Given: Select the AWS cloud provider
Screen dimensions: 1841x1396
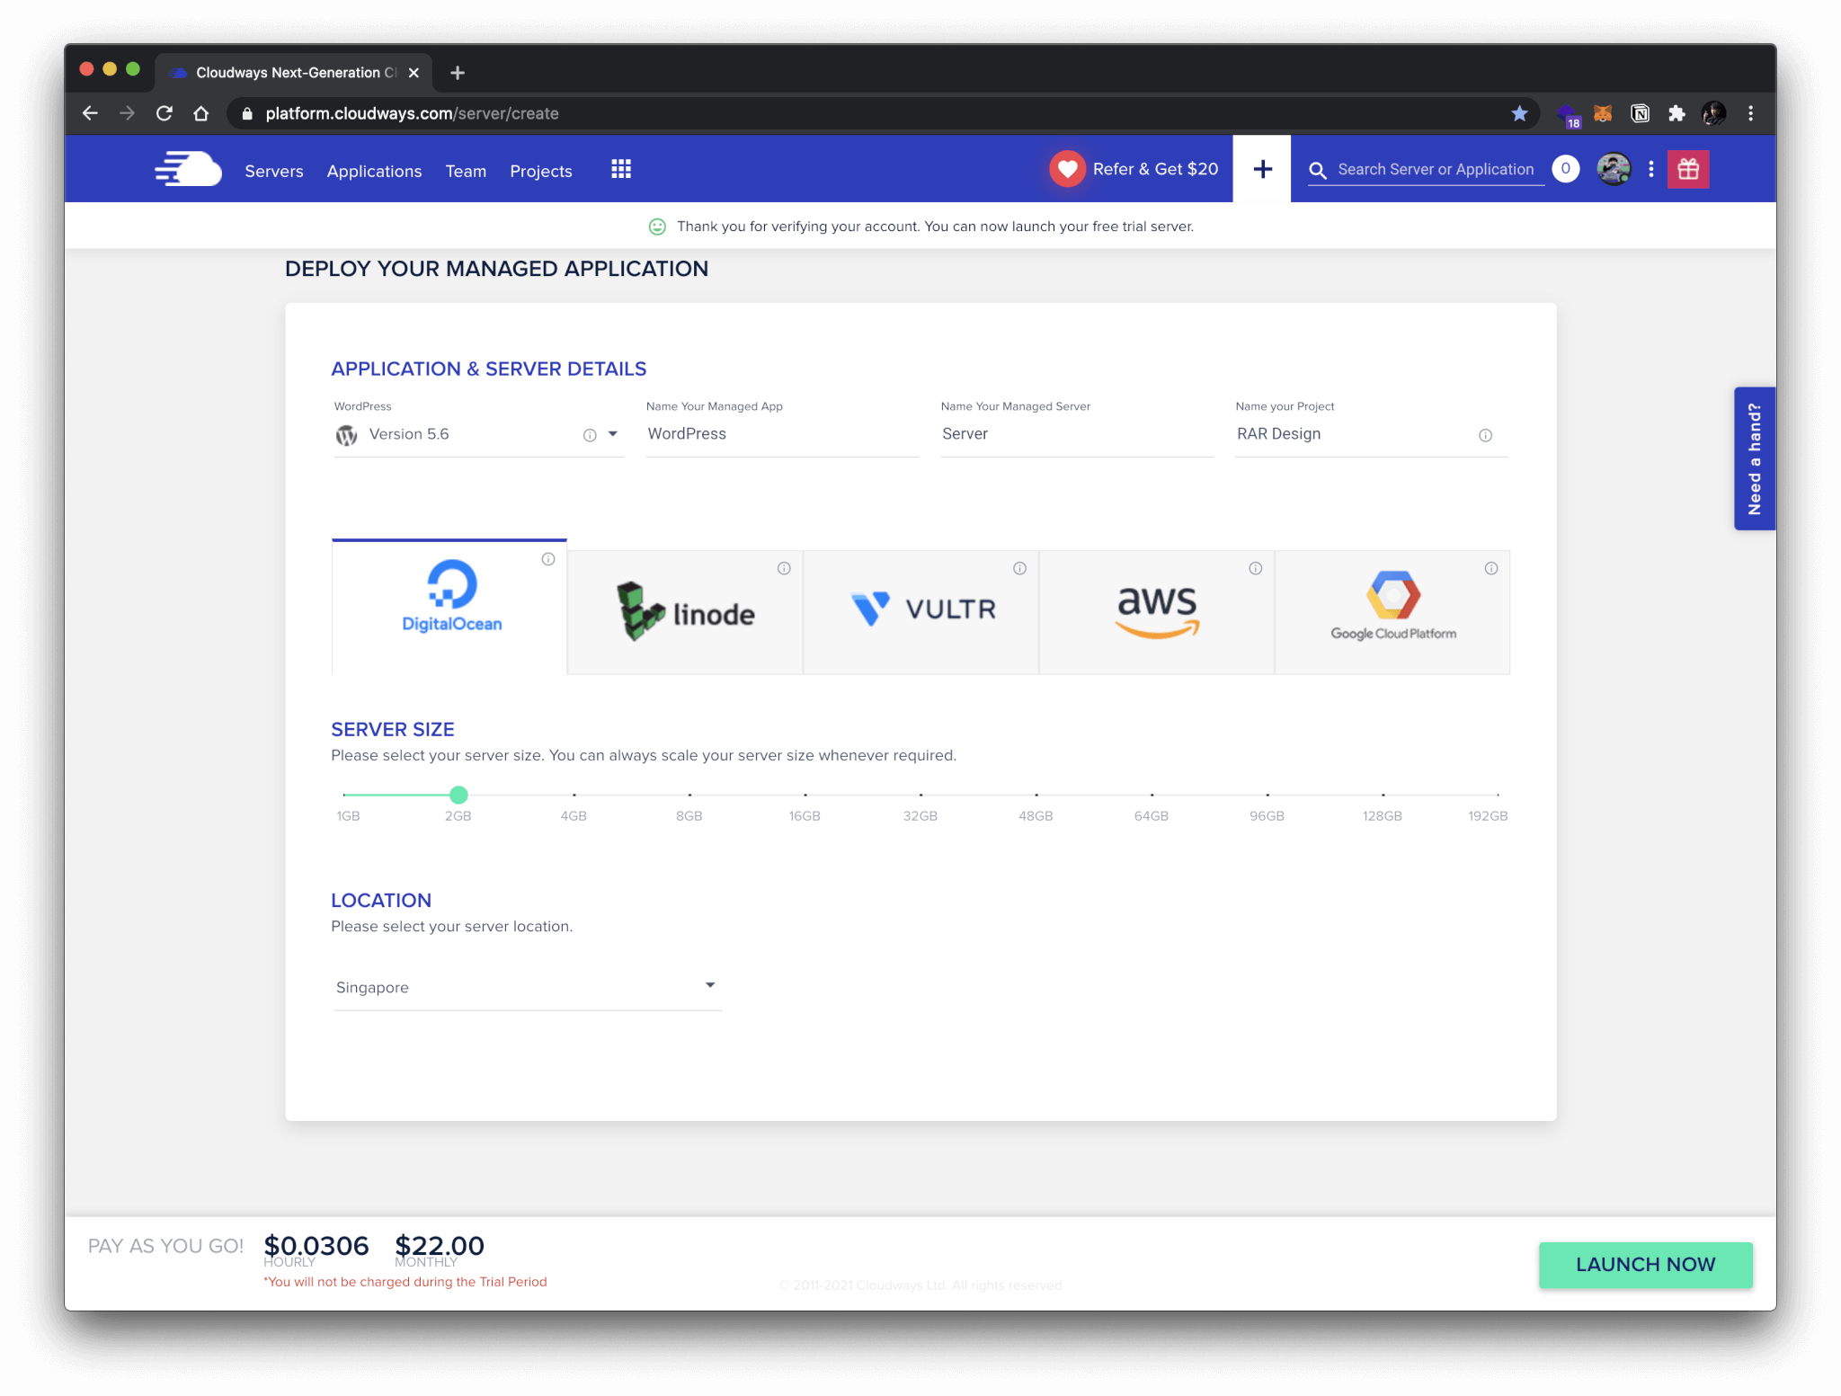Looking at the screenshot, I should pos(1156,611).
